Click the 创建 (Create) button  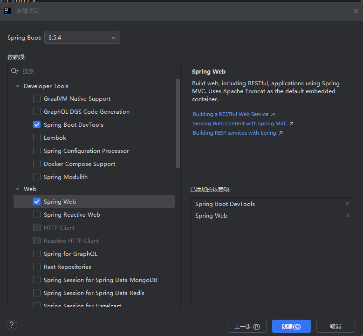[291, 326]
